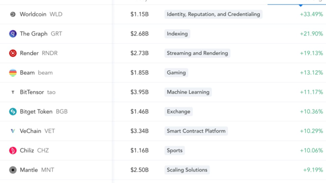The width and height of the screenshot is (326, 183).
Task: Click the Mantle sunburst logo icon
Action: tap(13, 170)
